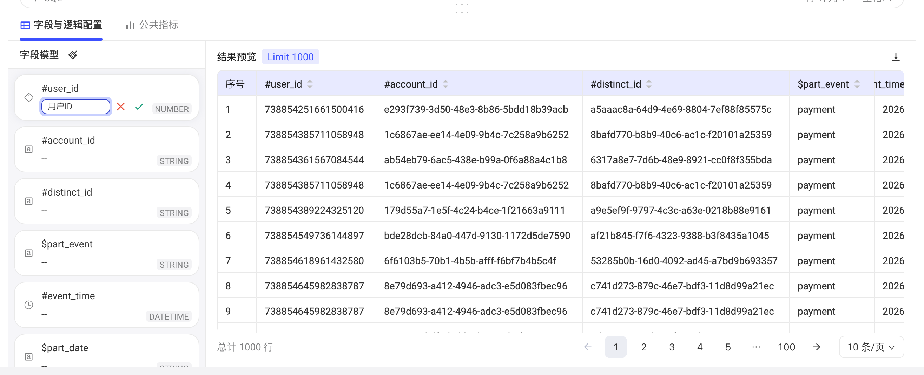This screenshot has height=375, width=924.
Task: Sort by #distinct_id column
Action: click(649, 84)
